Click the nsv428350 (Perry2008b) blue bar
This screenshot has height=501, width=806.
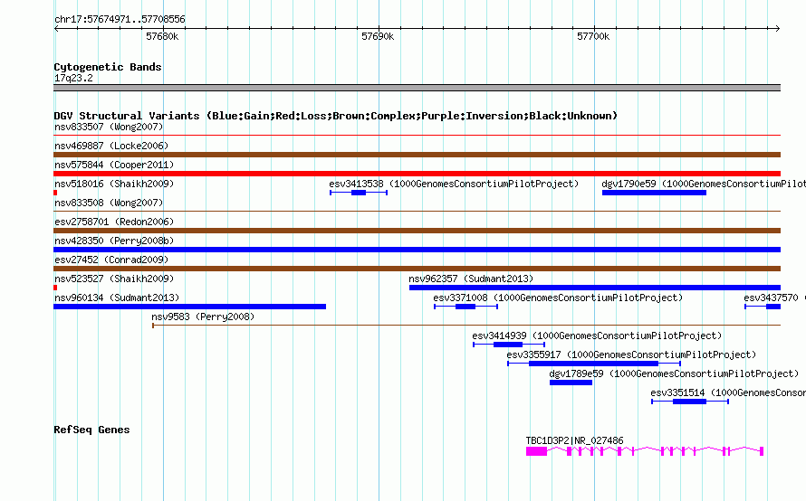coord(417,250)
